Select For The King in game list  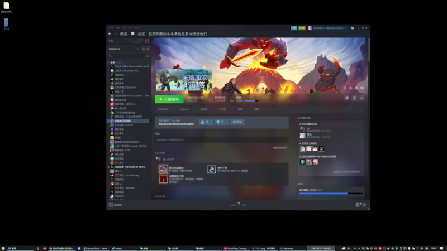(x=125, y=175)
